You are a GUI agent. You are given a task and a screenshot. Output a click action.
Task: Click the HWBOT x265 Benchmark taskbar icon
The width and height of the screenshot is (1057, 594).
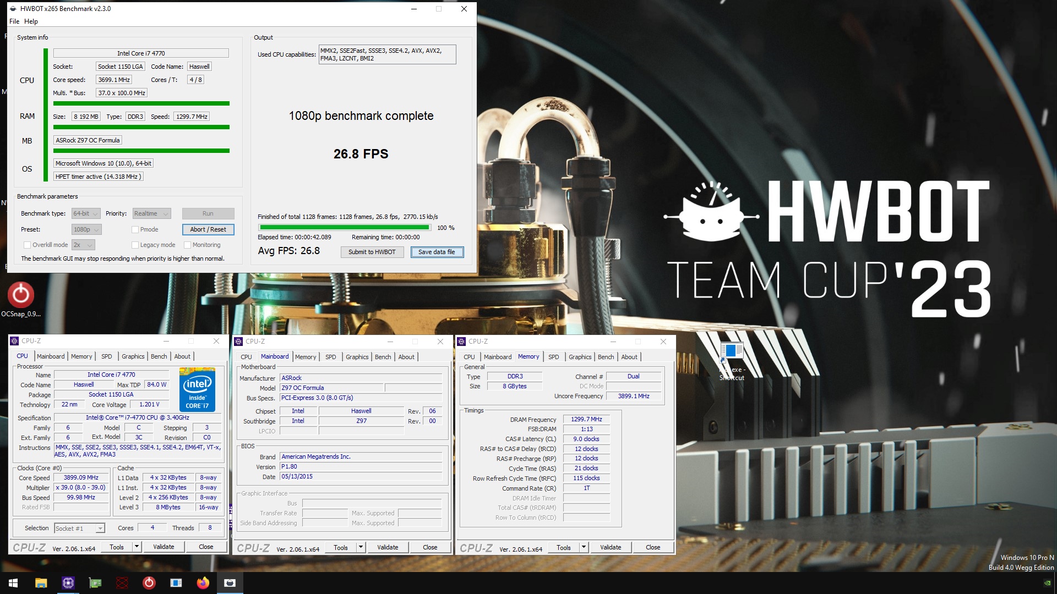pyautogui.click(x=230, y=583)
